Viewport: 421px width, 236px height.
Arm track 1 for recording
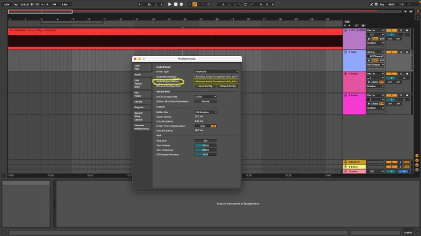click(407, 30)
